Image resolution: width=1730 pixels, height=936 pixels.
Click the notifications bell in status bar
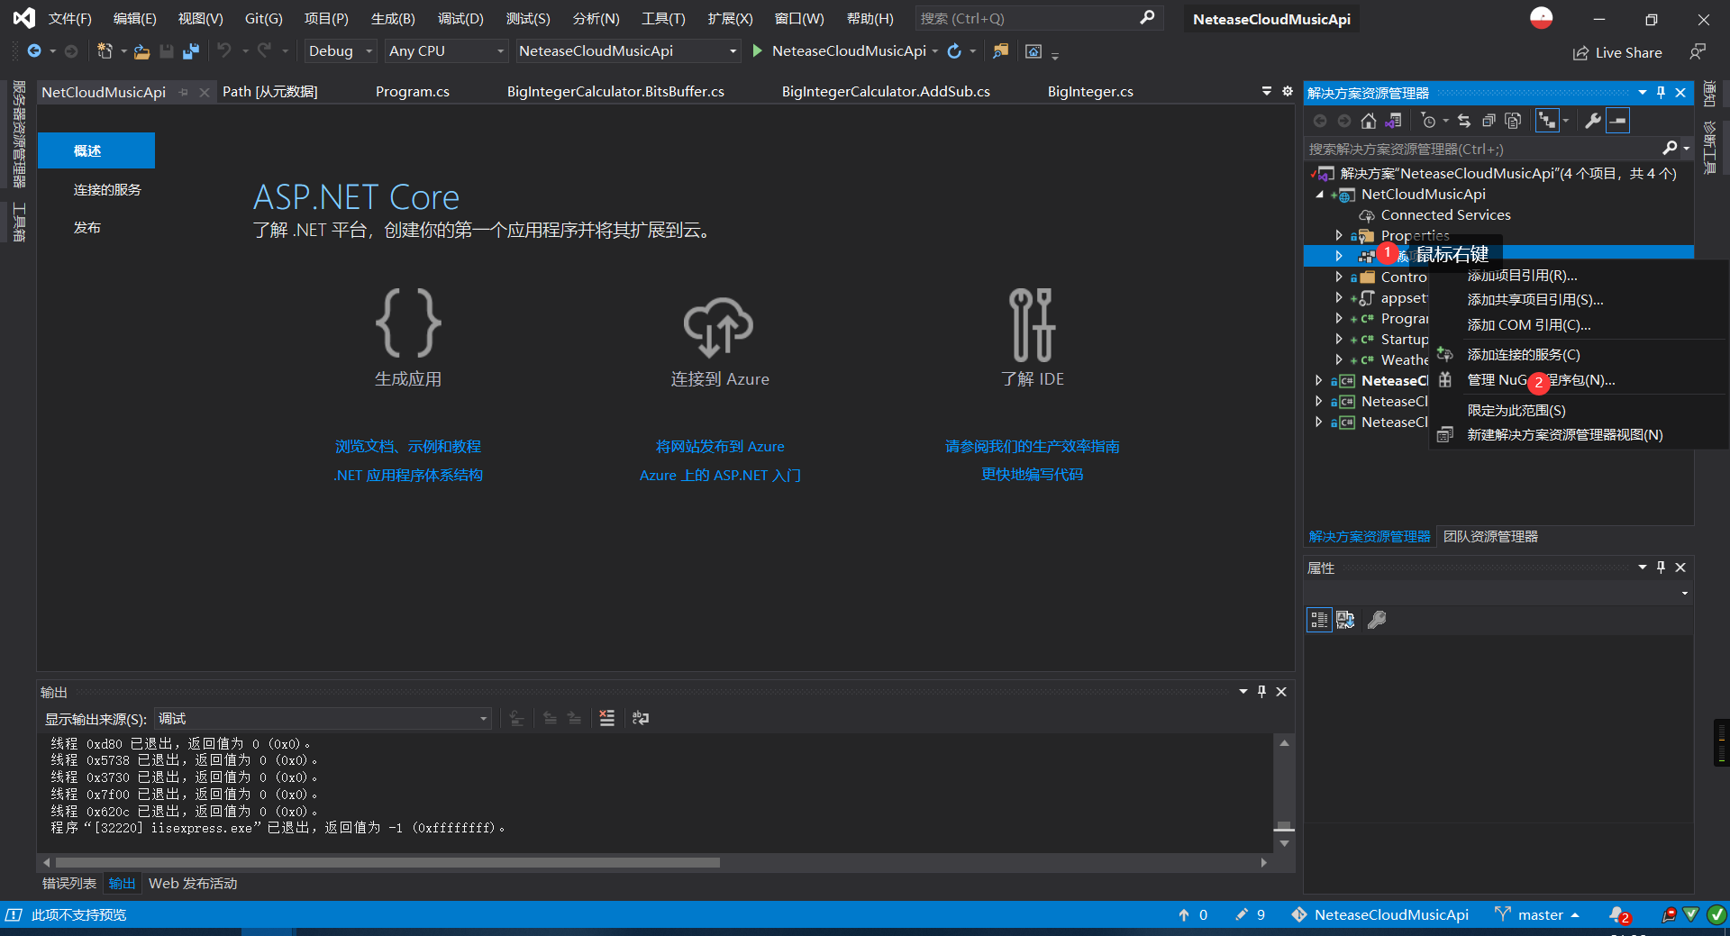pos(1619,914)
